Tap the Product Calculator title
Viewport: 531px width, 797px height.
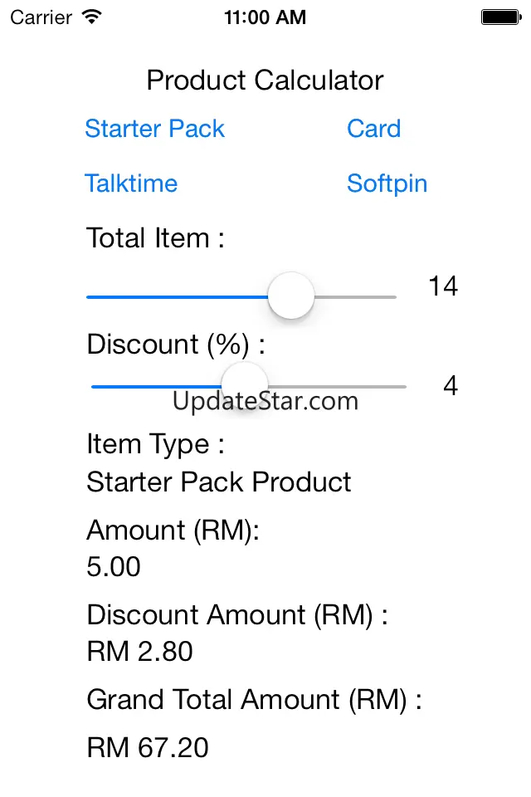265,81
